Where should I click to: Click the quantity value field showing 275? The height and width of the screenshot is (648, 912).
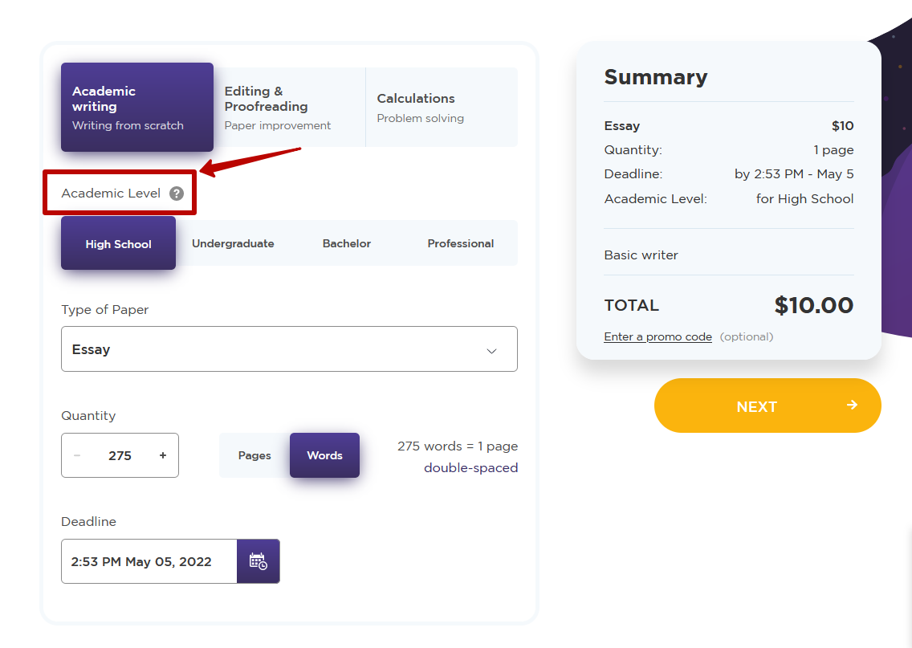[x=120, y=455]
